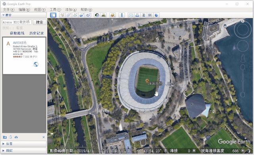Click the result address Robert-Enke-Straße 3
Viewport: 254px width, 155px height.
point(25,46)
